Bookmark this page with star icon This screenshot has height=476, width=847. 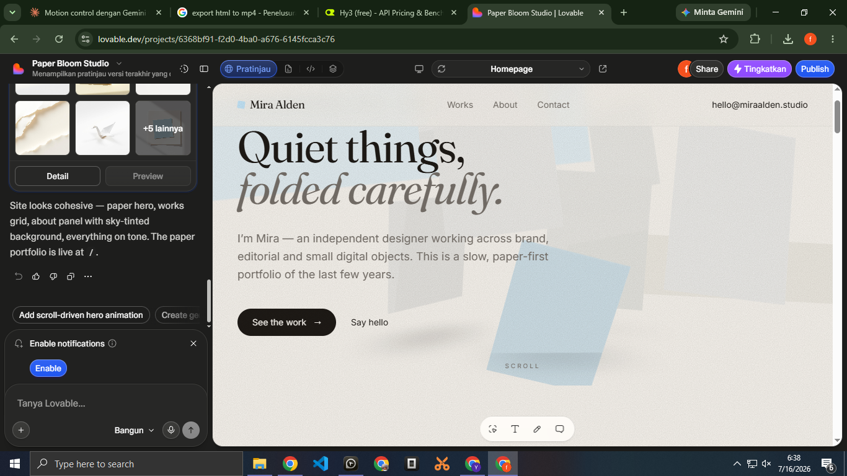pos(723,39)
